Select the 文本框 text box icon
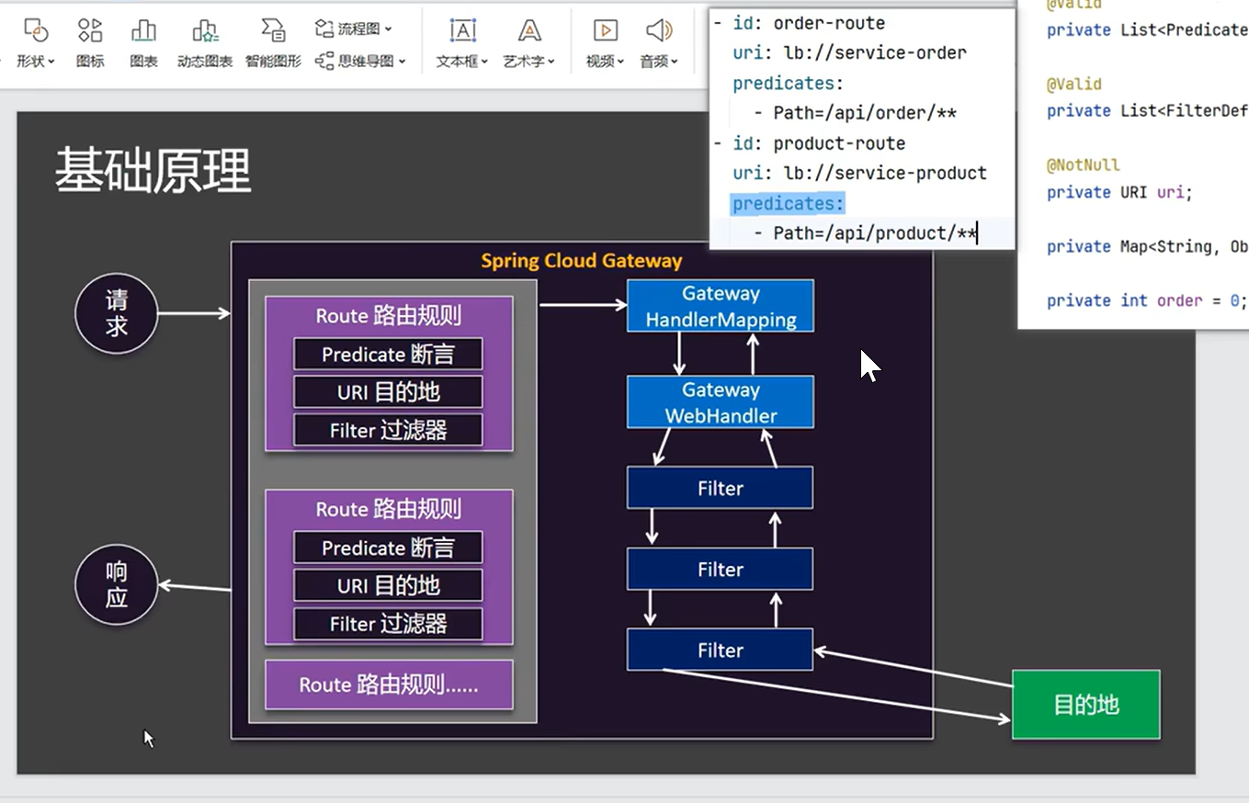 pyautogui.click(x=462, y=30)
